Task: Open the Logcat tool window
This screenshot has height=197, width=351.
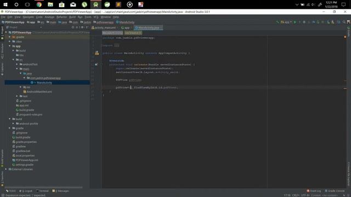Action: (x=26, y=191)
